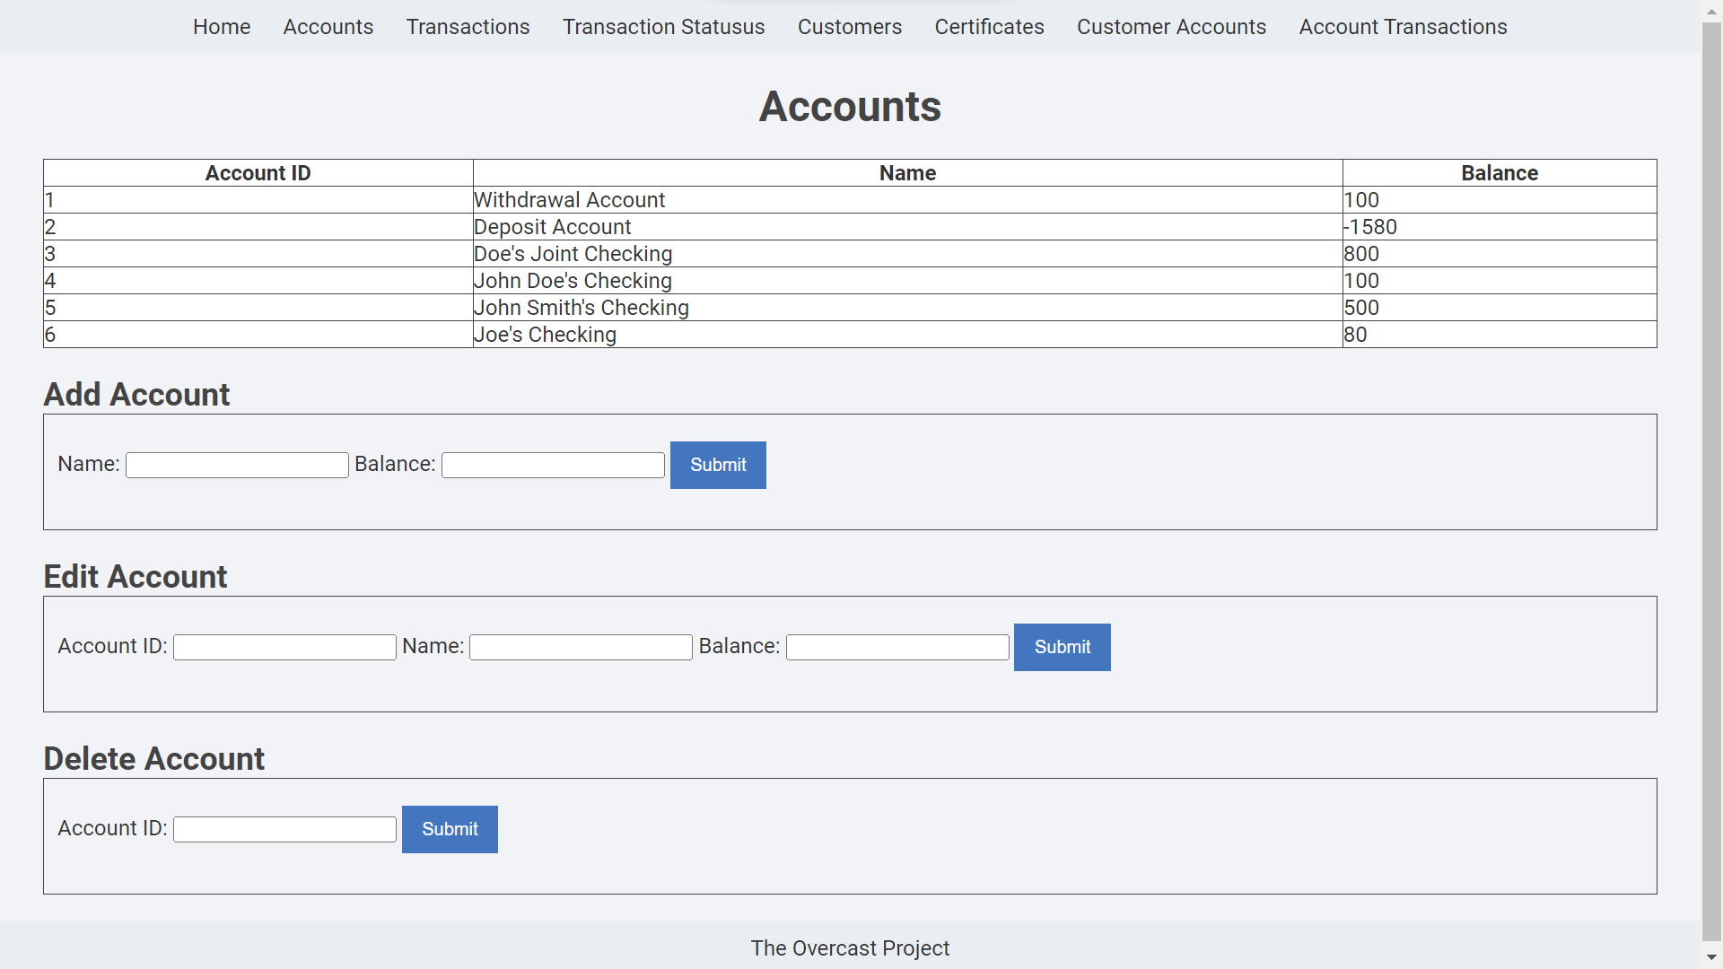
Task: Open the Certificates page
Action: 989,27
